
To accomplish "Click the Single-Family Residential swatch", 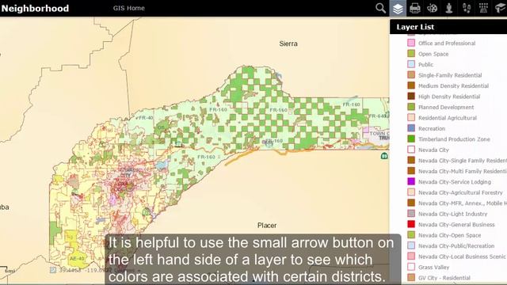I will pyautogui.click(x=411, y=75).
